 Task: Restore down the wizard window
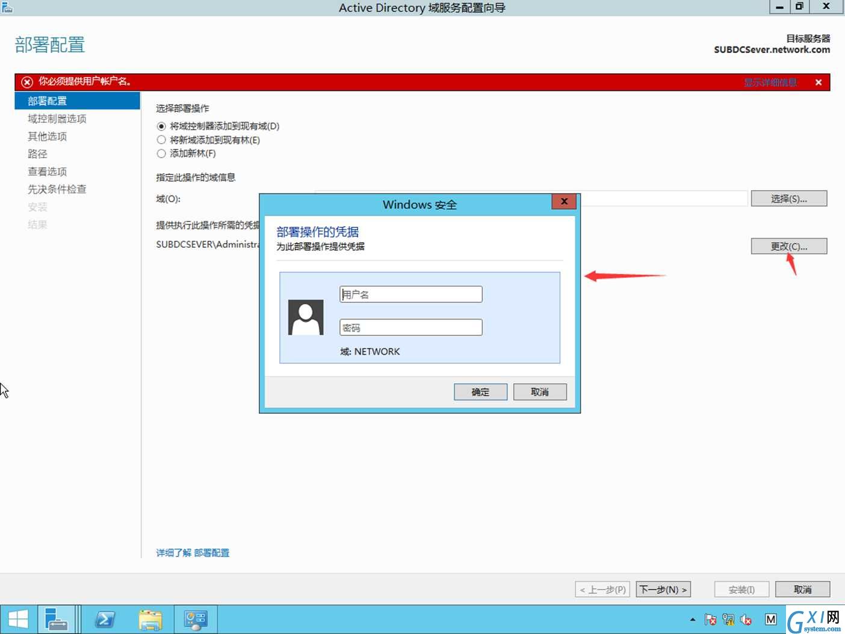(x=799, y=7)
